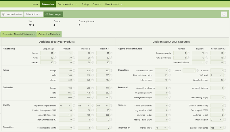This screenshot has height=132, width=230.
Task: Expand the Documentation menu
Action: coord(67,4)
